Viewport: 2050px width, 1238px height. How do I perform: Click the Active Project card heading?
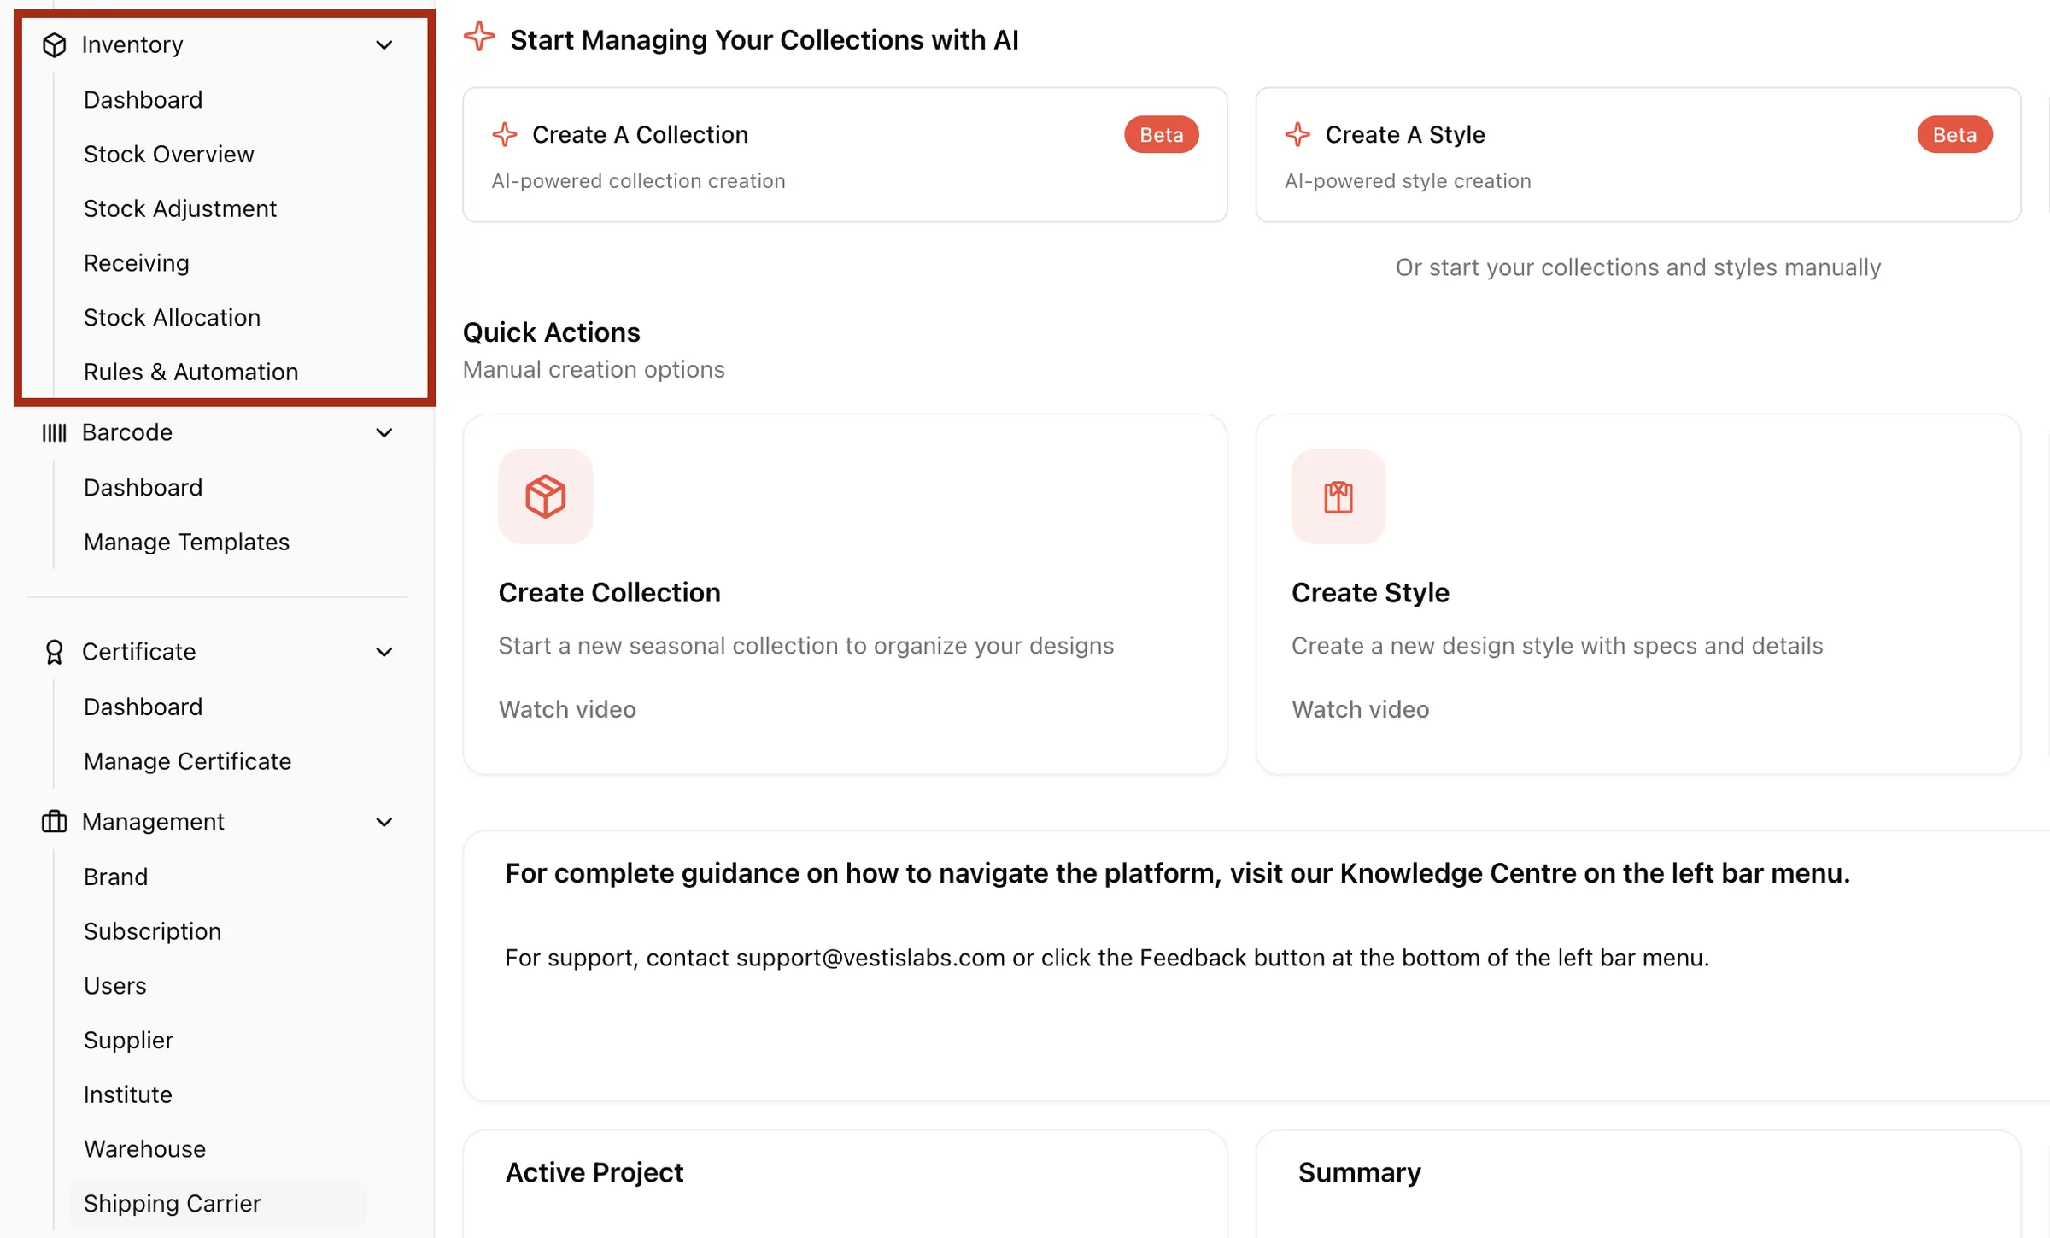click(x=594, y=1172)
